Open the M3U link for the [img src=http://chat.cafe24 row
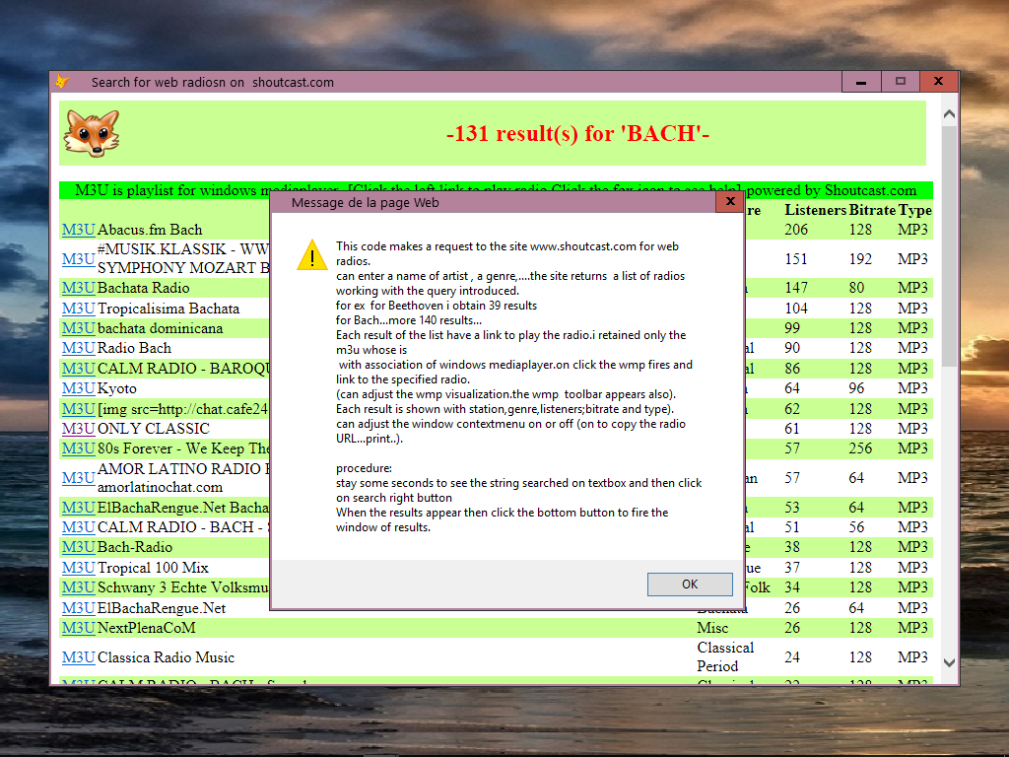 (79, 409)
